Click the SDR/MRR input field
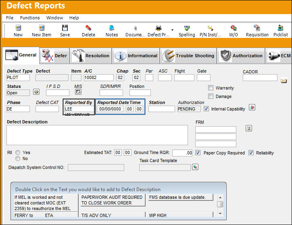This screenshot has height=225, width=292. point(111,93)
